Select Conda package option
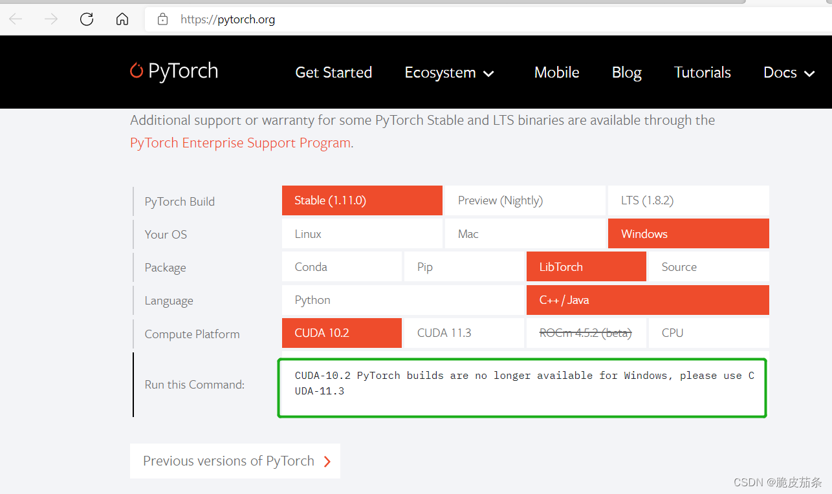832x494 pixels. 342,266
